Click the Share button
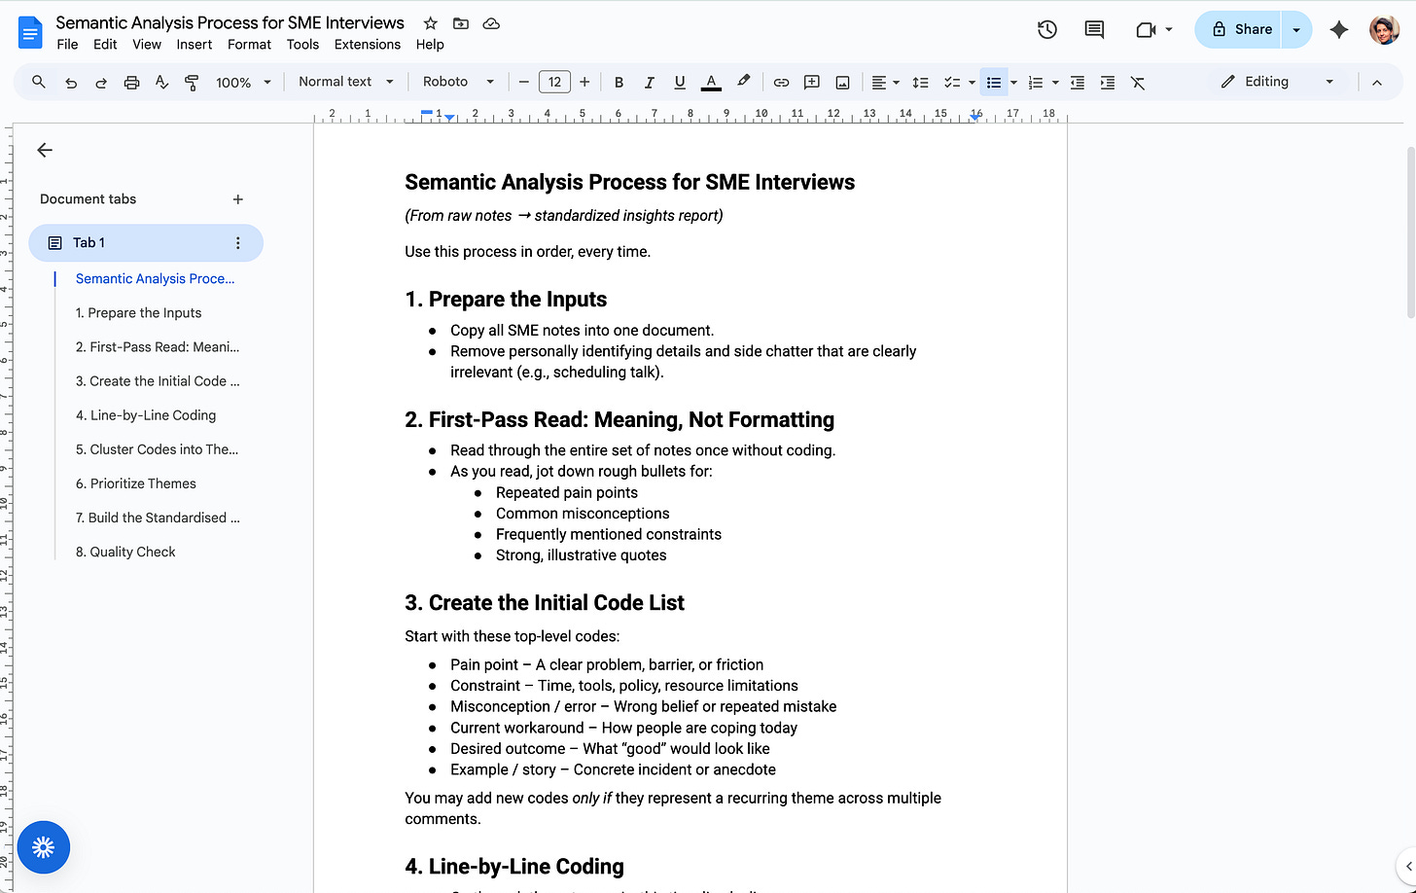Image resolution: width=1416 pixels, height=893 pixels. 1239,30
